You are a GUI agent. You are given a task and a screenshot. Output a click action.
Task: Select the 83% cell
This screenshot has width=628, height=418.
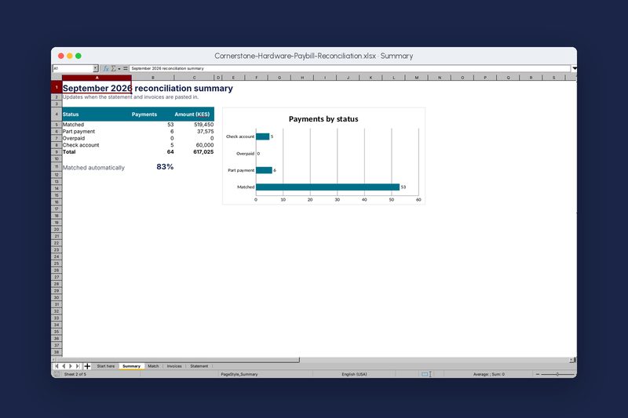coord(153,167)
